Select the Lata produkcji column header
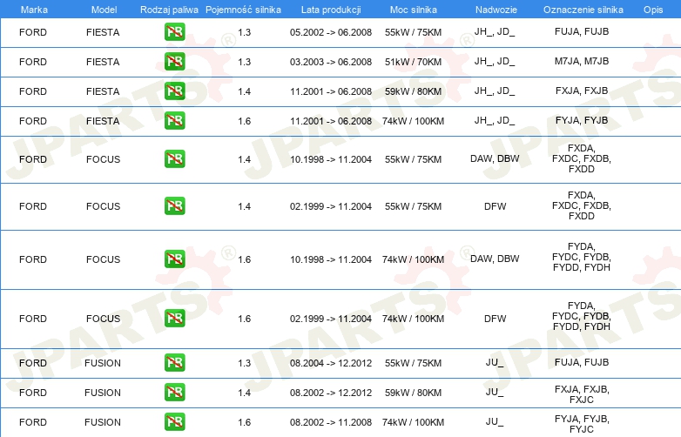 pos(330,9)
